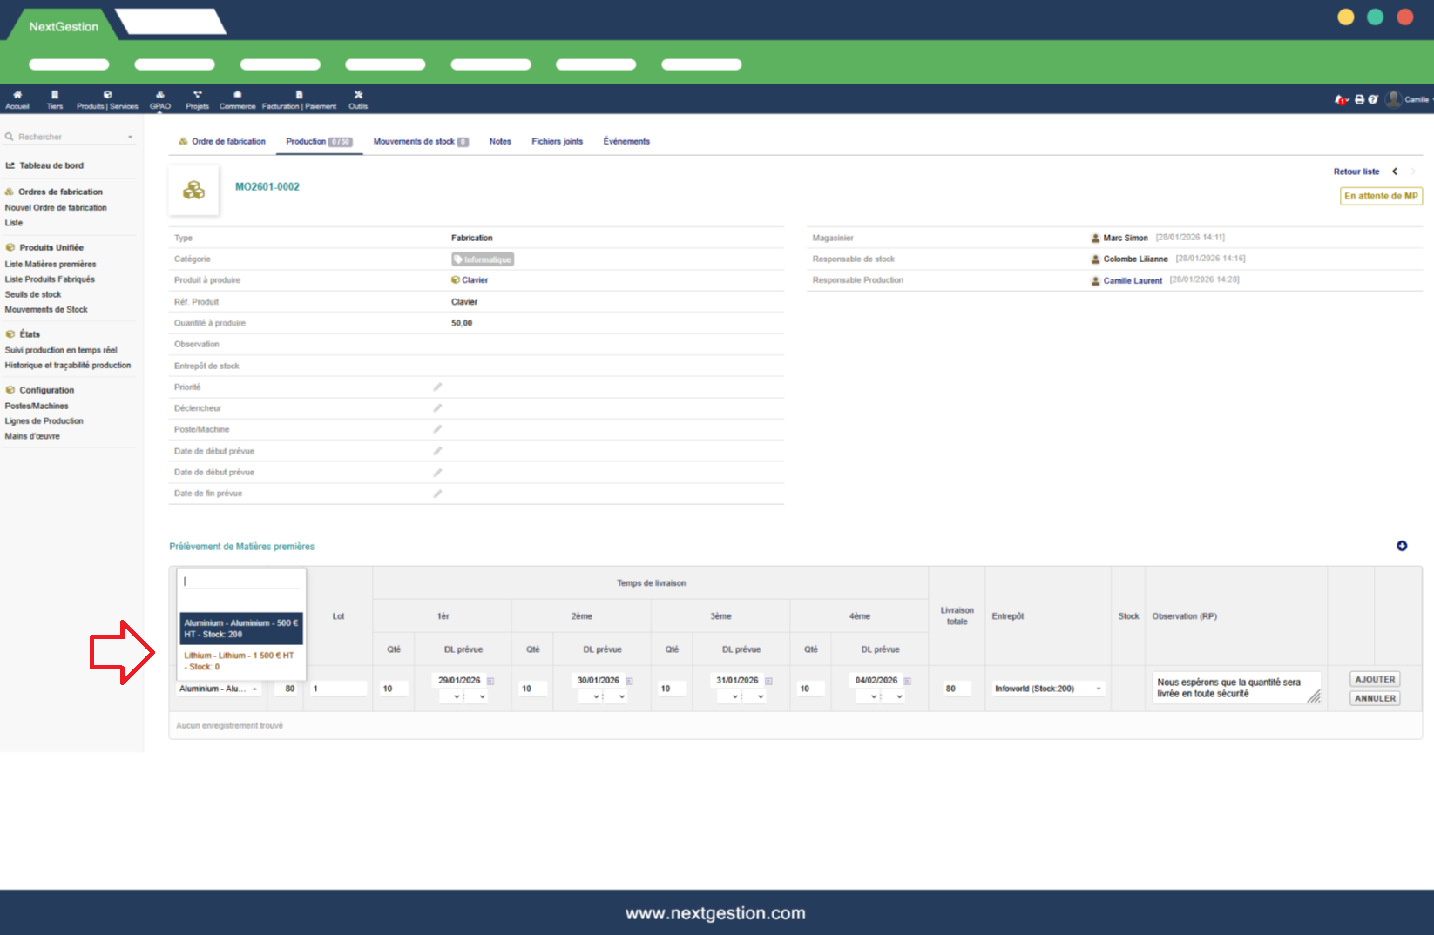Edit Priorité with its pencil icon
Screen dimensions: 1434x935
click(437, 387)
